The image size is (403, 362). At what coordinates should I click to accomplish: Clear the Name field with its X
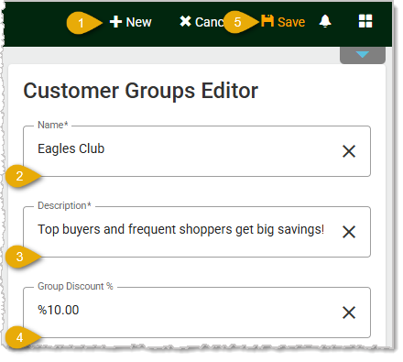pyautogui.click(x=349, y=151)
